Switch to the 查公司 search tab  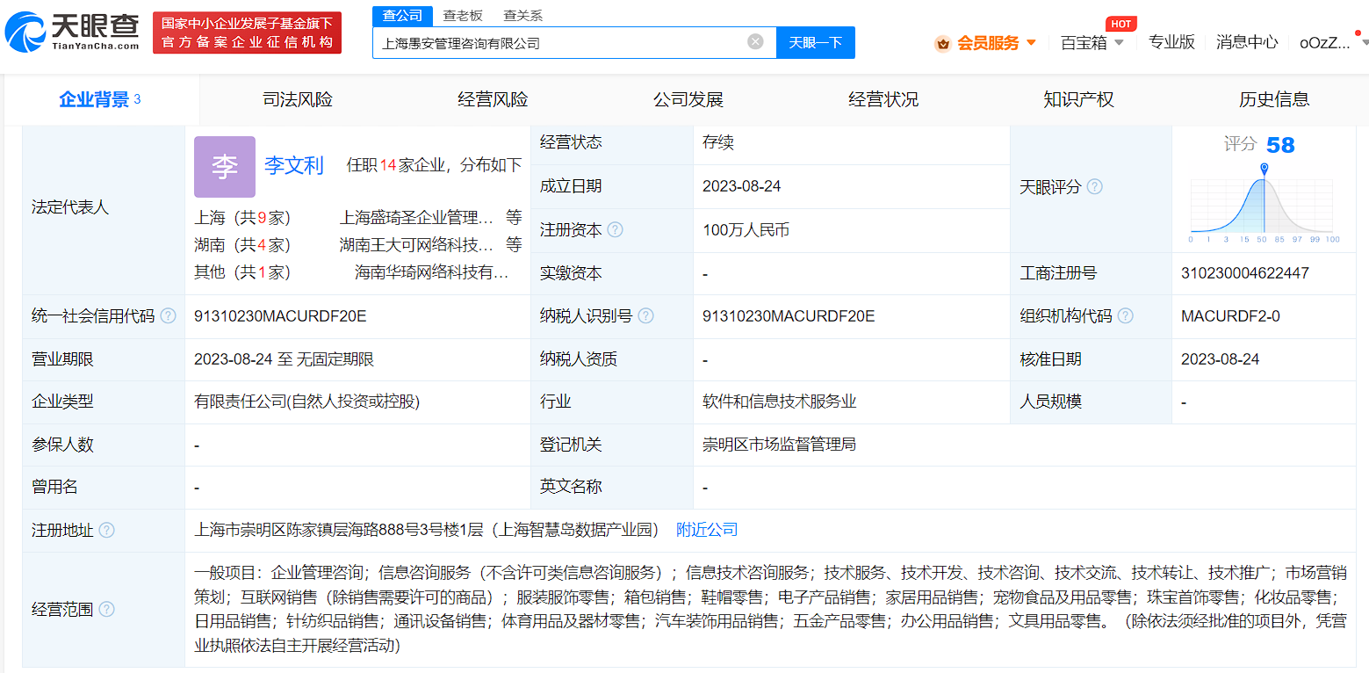[403, 15]
